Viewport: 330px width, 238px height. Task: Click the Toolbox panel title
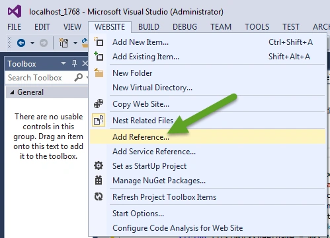point(22,64)
